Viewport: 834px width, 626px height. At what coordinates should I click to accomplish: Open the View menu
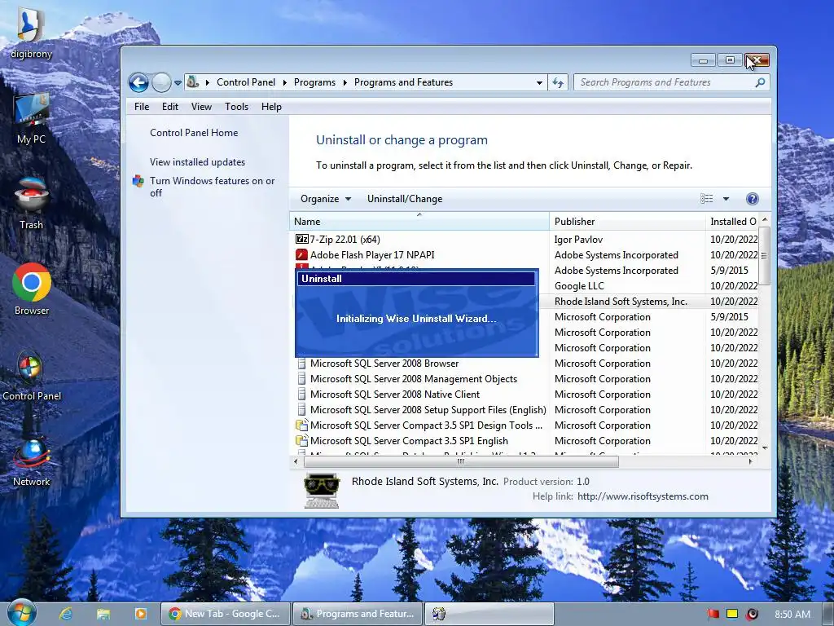coord(201,107)
